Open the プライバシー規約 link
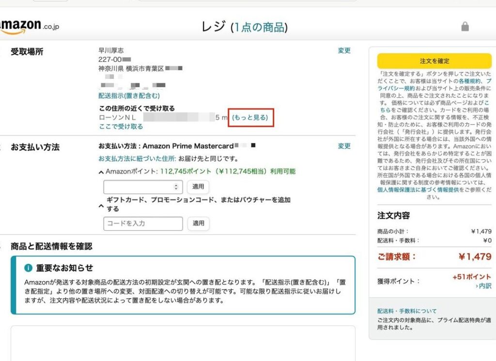The image size is (496, 361). (x=434, y=85)
